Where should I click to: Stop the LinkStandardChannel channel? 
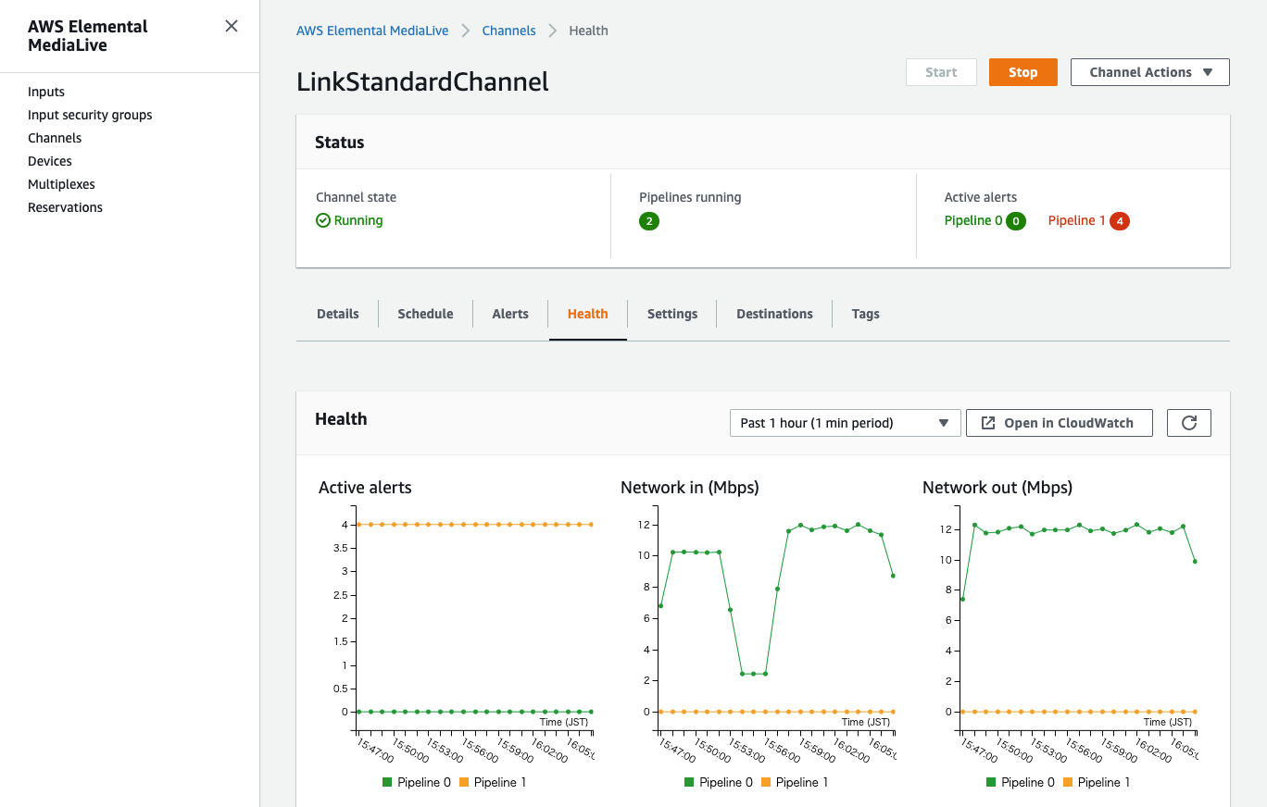pyautogui.click(x=1022, y=71)
